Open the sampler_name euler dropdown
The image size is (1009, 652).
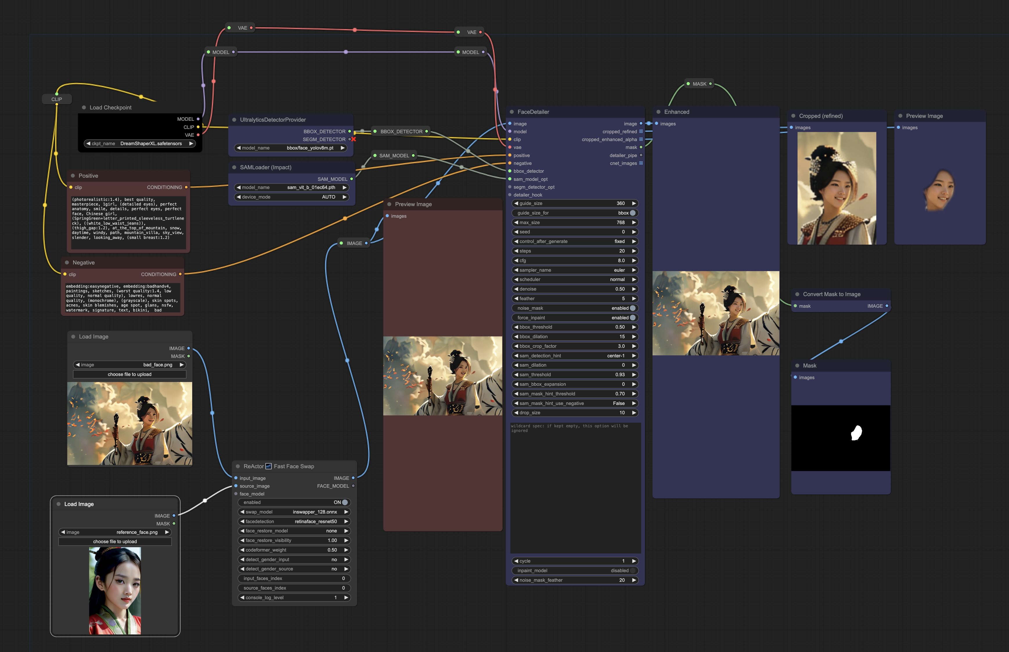(576, 270)
